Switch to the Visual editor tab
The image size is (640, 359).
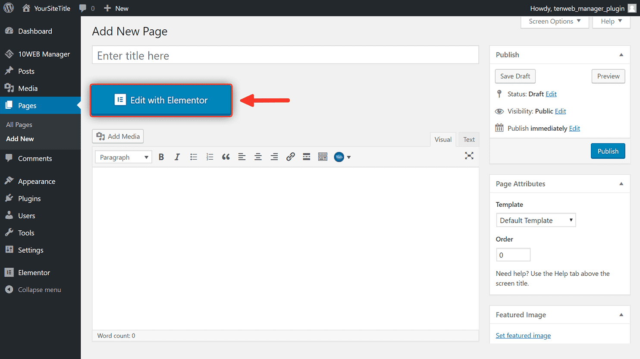click(443, 139)
